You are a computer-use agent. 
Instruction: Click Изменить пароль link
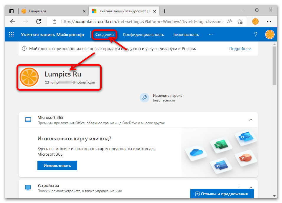point(168,96)
